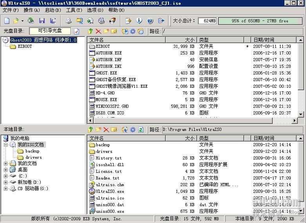
Task: Sort local files by 日期/时间 column header
Action: click(274, 138)
